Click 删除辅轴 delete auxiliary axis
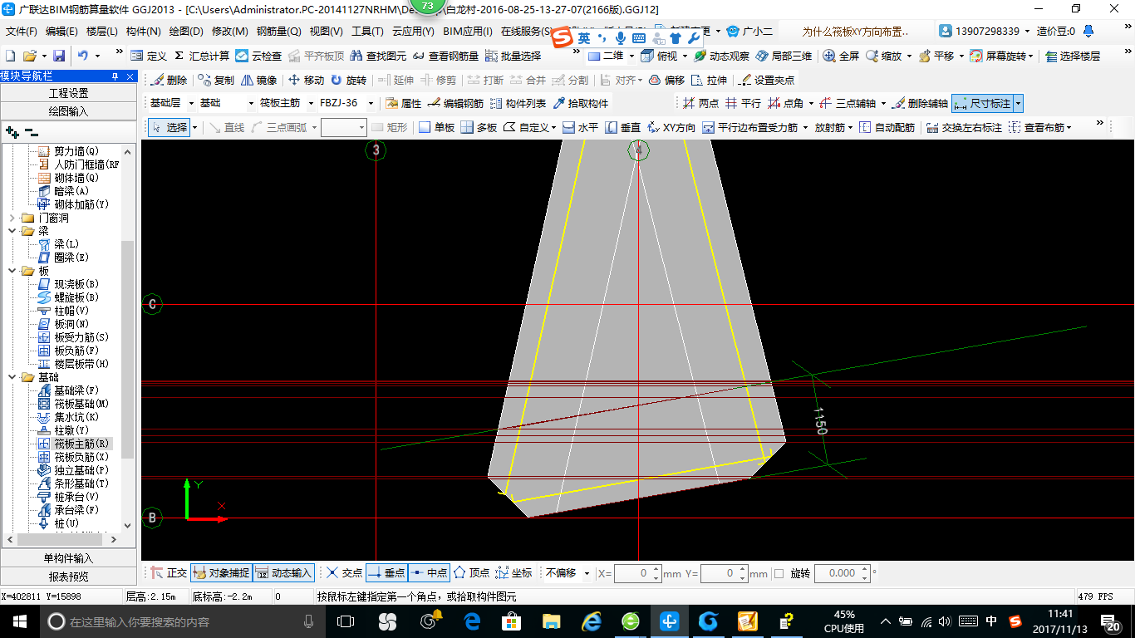Viewport: 1135px width, 638px height. pos(919,104)
